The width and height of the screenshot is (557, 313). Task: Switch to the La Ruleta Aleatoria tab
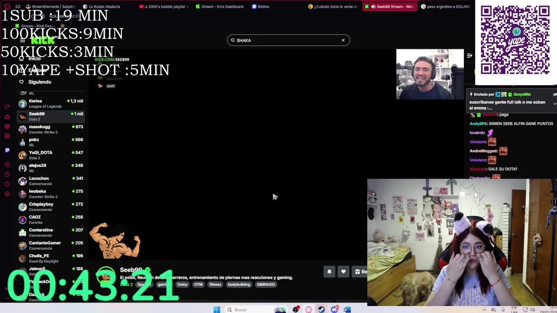point(101,7)
